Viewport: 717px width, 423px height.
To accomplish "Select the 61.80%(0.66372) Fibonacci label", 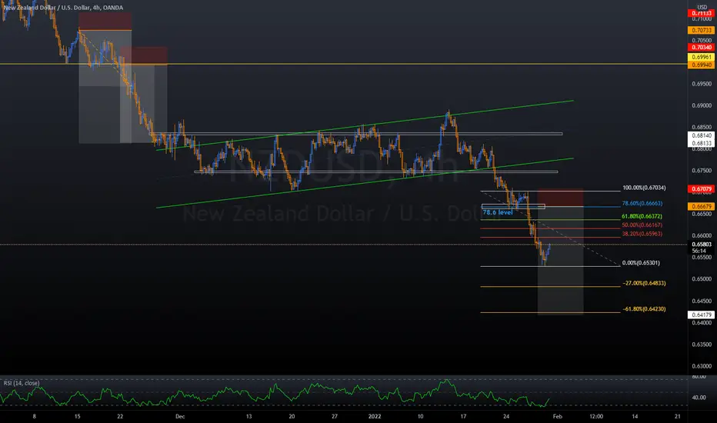I will click(x=642, y=216).
